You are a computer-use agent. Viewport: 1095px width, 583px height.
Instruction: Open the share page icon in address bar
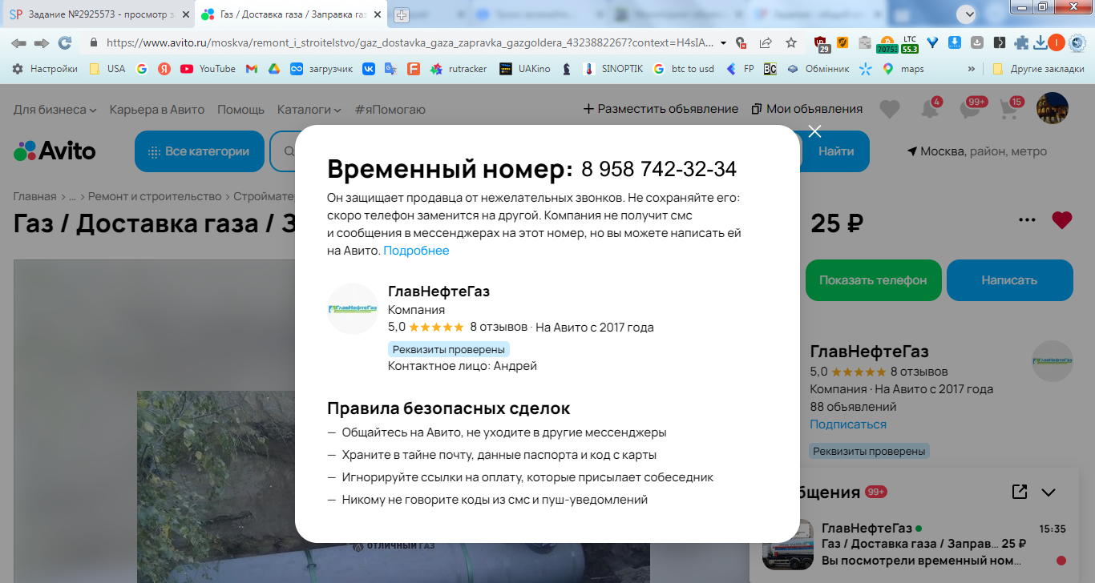(x=766, y=42)
